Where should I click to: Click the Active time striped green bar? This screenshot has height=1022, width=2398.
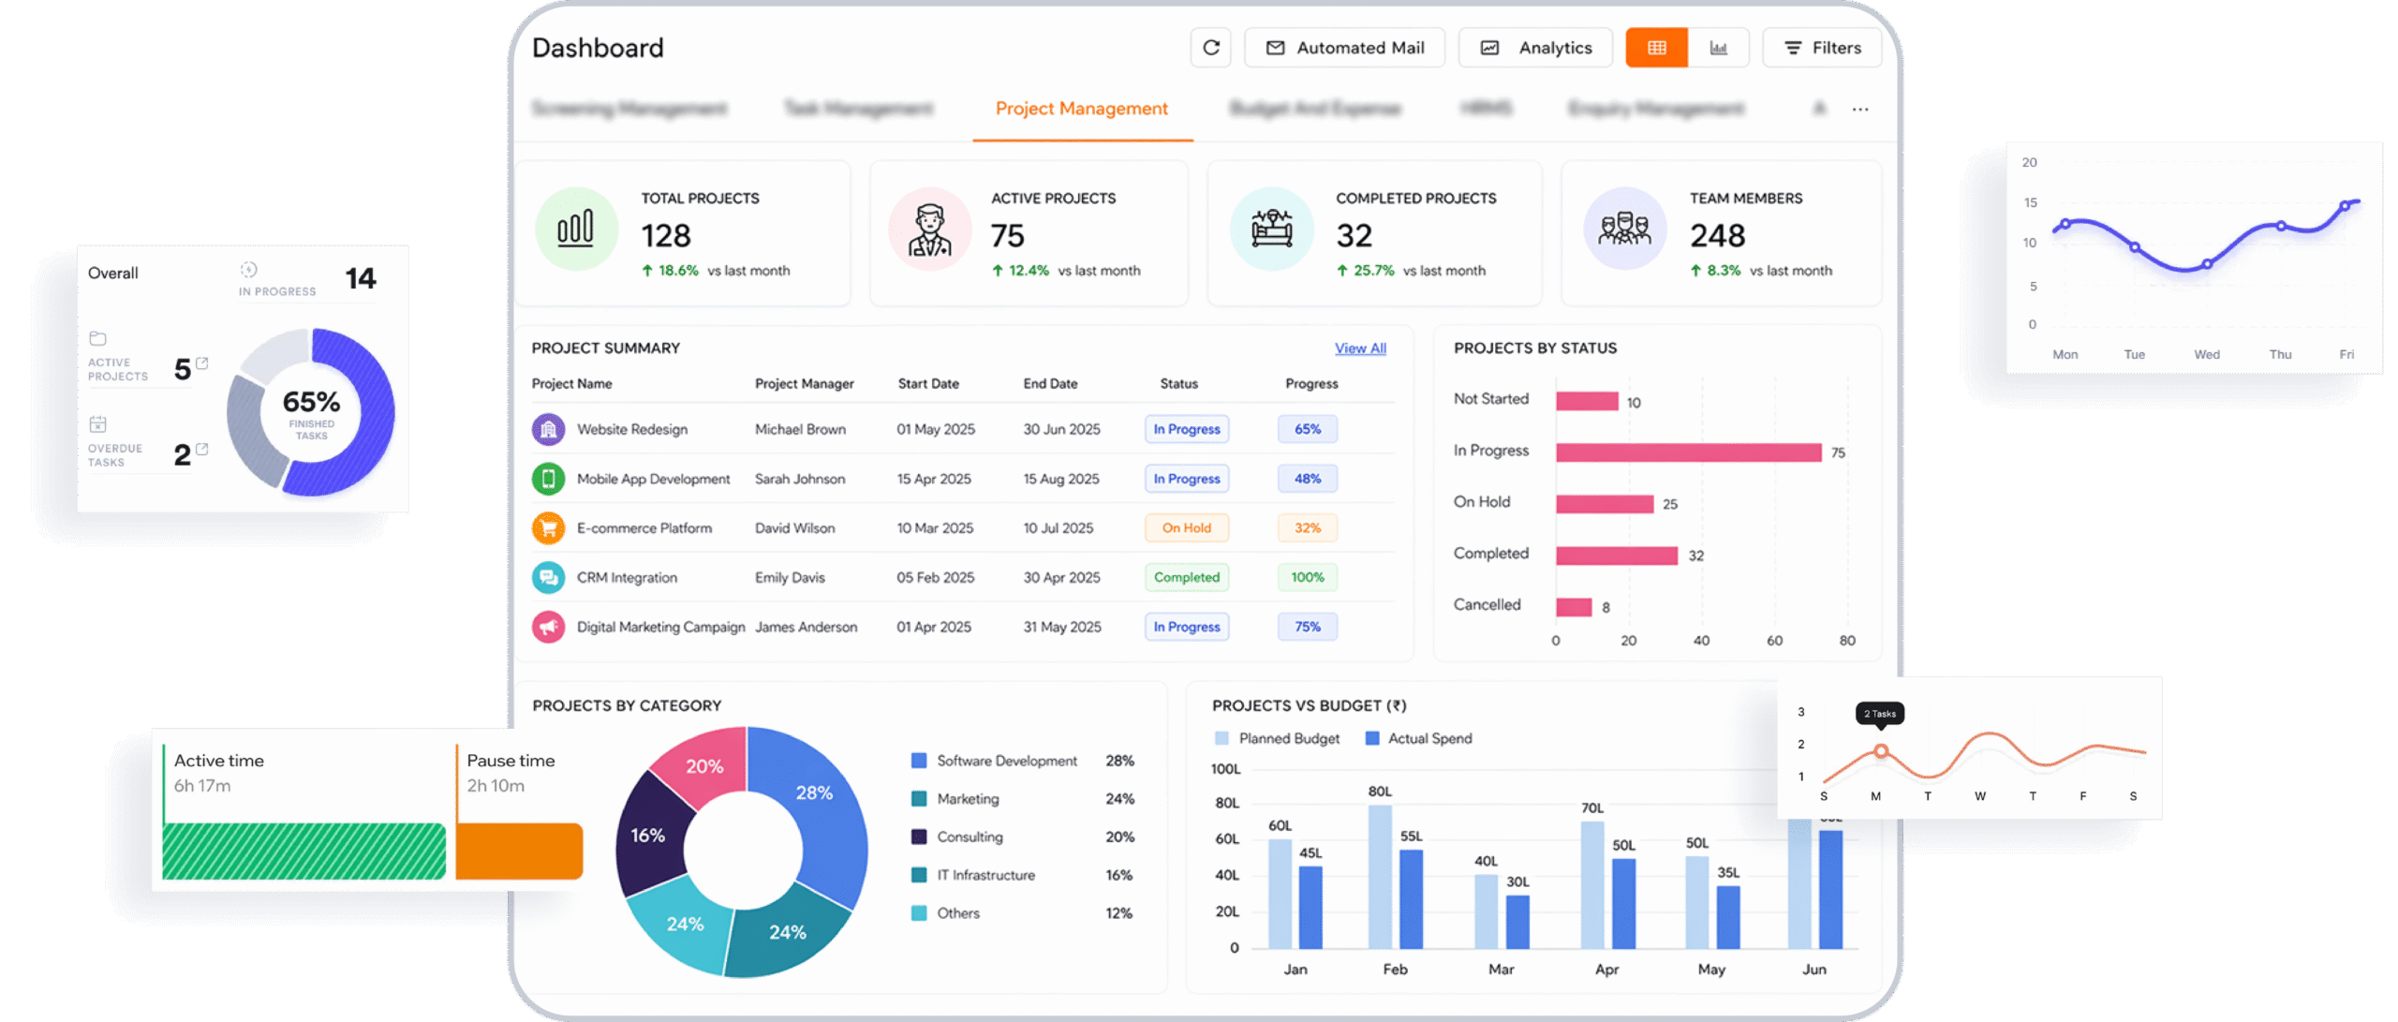pos(303,852)
